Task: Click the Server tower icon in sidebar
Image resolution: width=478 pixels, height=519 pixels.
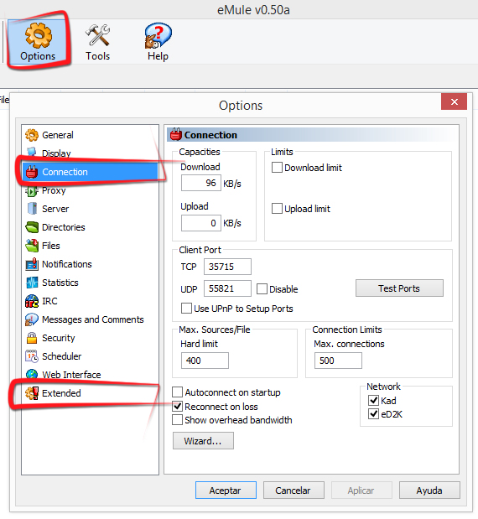Action: [x=32, y=209]
